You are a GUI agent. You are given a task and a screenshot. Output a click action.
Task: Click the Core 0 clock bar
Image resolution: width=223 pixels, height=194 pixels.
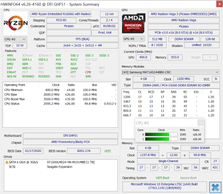coord(161,134)
